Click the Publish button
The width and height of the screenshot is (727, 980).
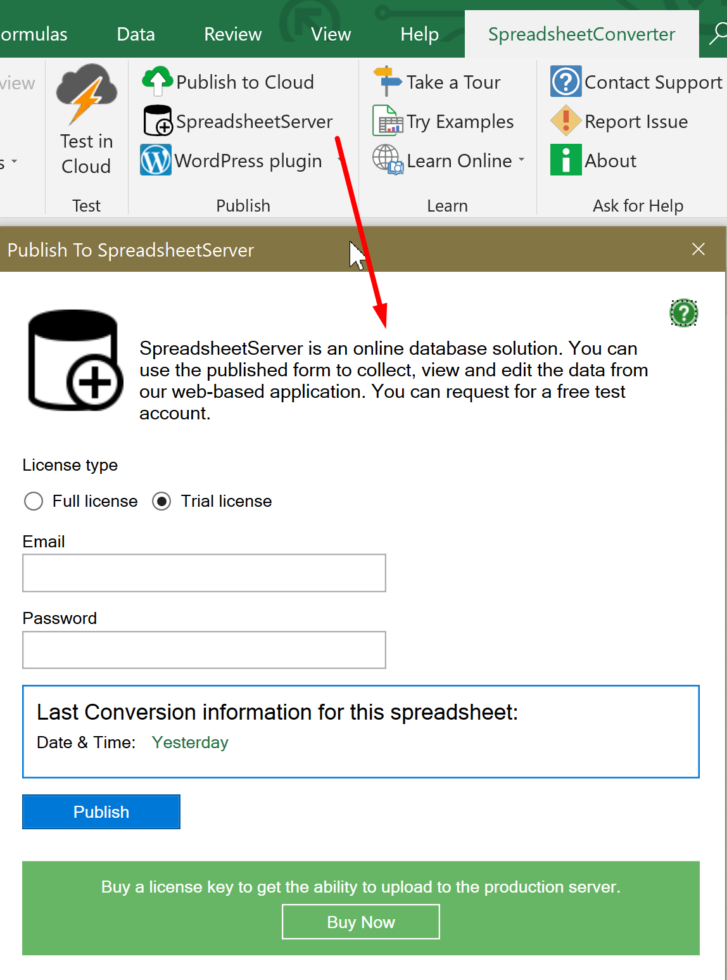[101, 811]
